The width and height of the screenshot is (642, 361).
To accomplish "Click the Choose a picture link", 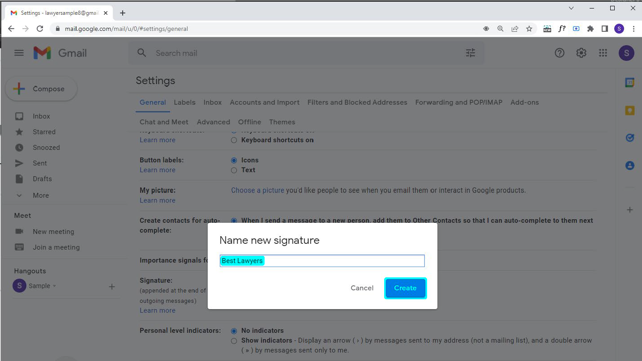I will coord(257,190).
